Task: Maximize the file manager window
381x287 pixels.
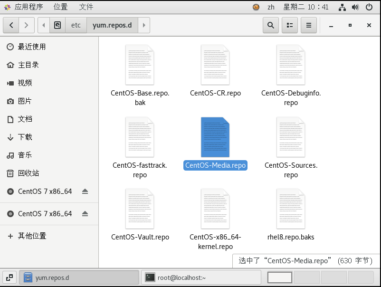Action: (x=350, y=25)
